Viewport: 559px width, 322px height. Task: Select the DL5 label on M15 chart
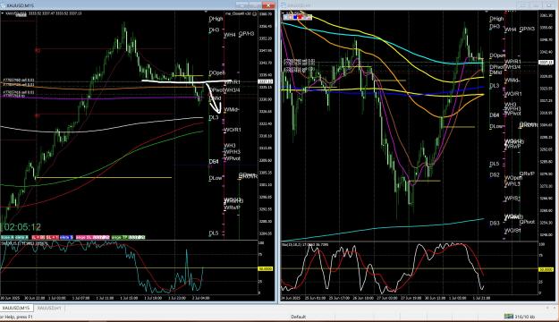coord(214,233)
